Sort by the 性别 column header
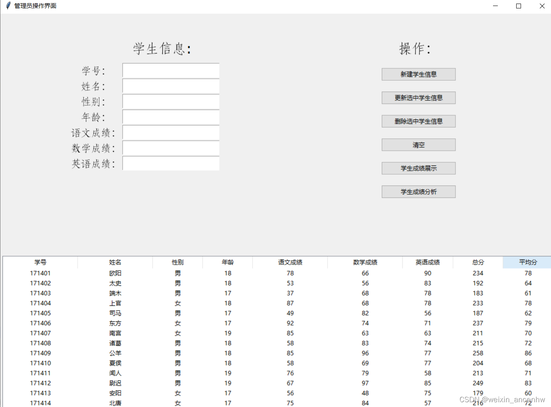Viewport: 551px width, 407px height. pos(178,262)
